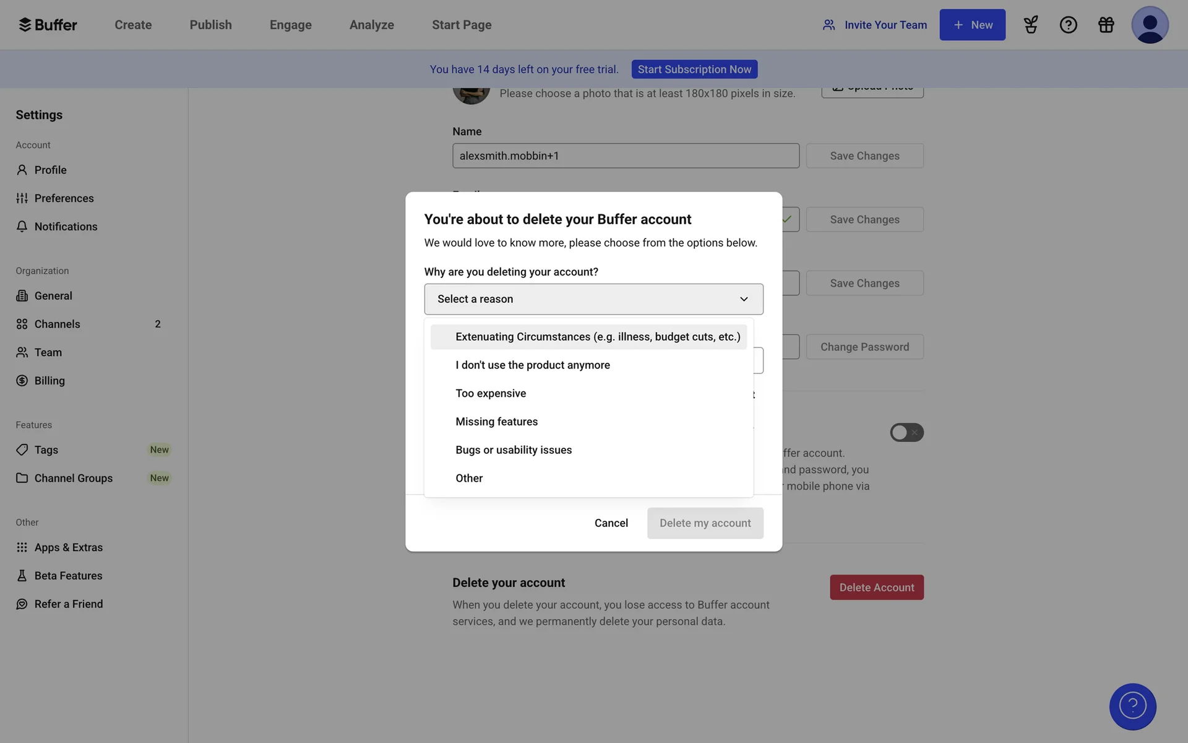
Task: Click the Buffer logo icon
Action: (x=25, y=25)
